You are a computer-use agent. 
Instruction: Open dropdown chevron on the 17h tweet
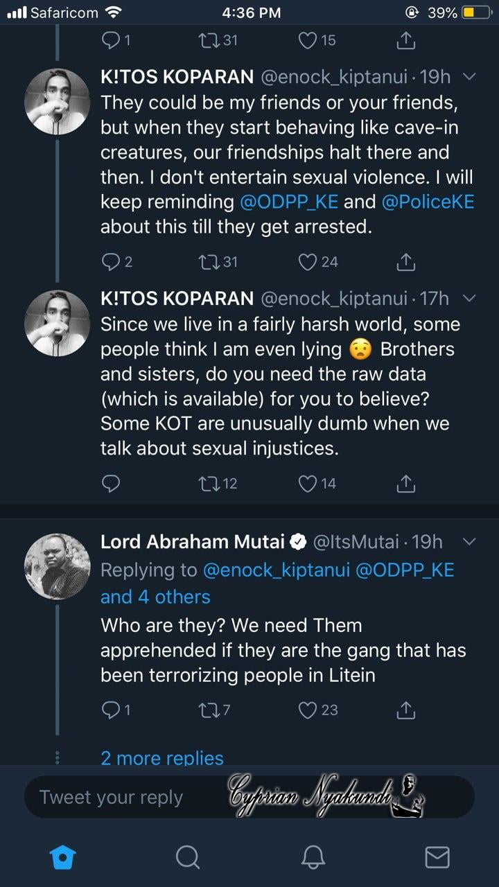470,299
